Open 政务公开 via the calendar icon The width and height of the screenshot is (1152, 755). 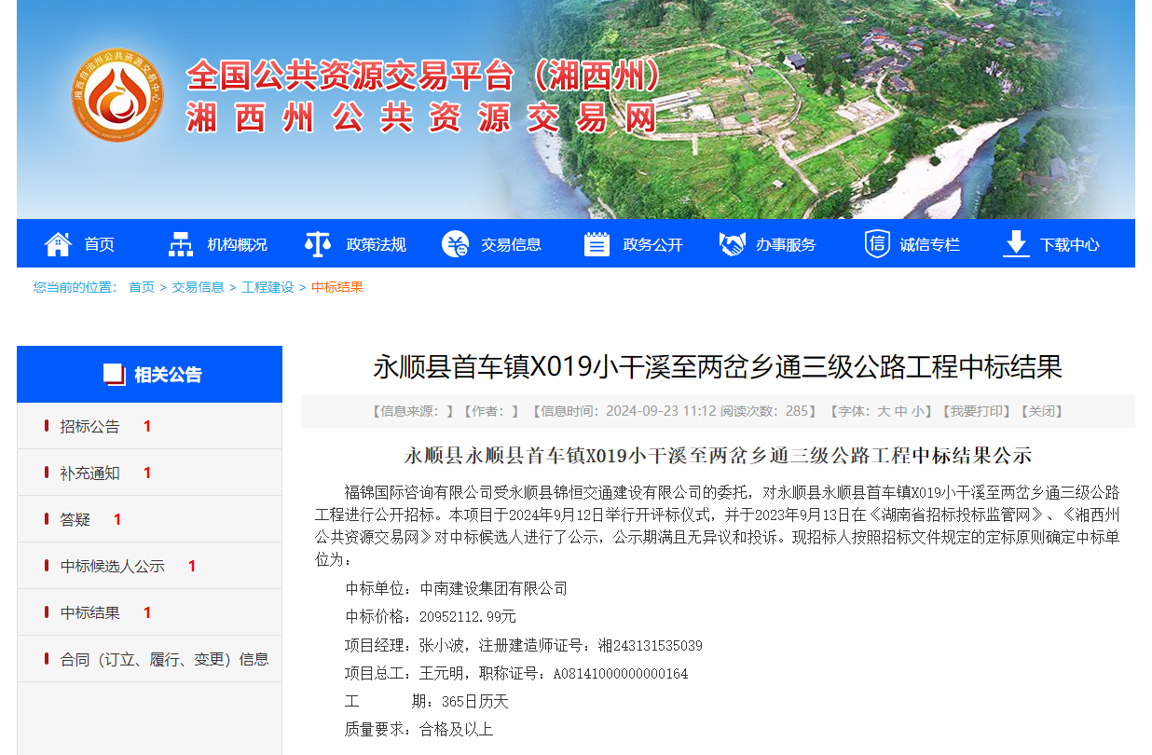point(596,243)
